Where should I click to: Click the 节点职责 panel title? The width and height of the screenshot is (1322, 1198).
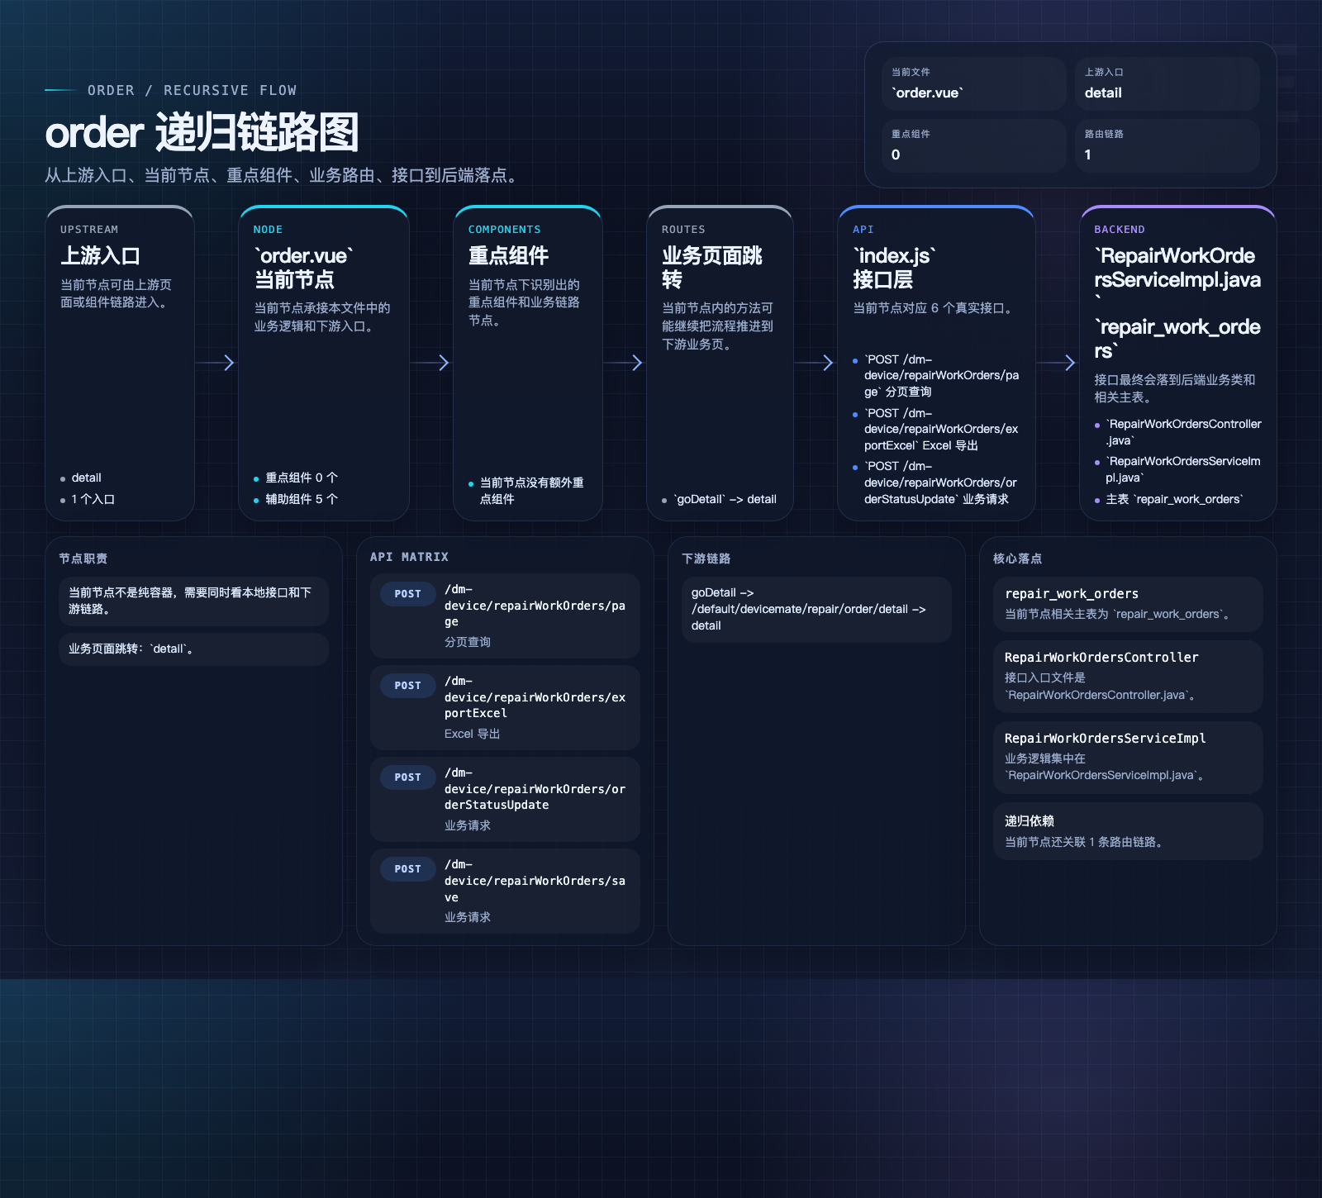click(83, 559)
